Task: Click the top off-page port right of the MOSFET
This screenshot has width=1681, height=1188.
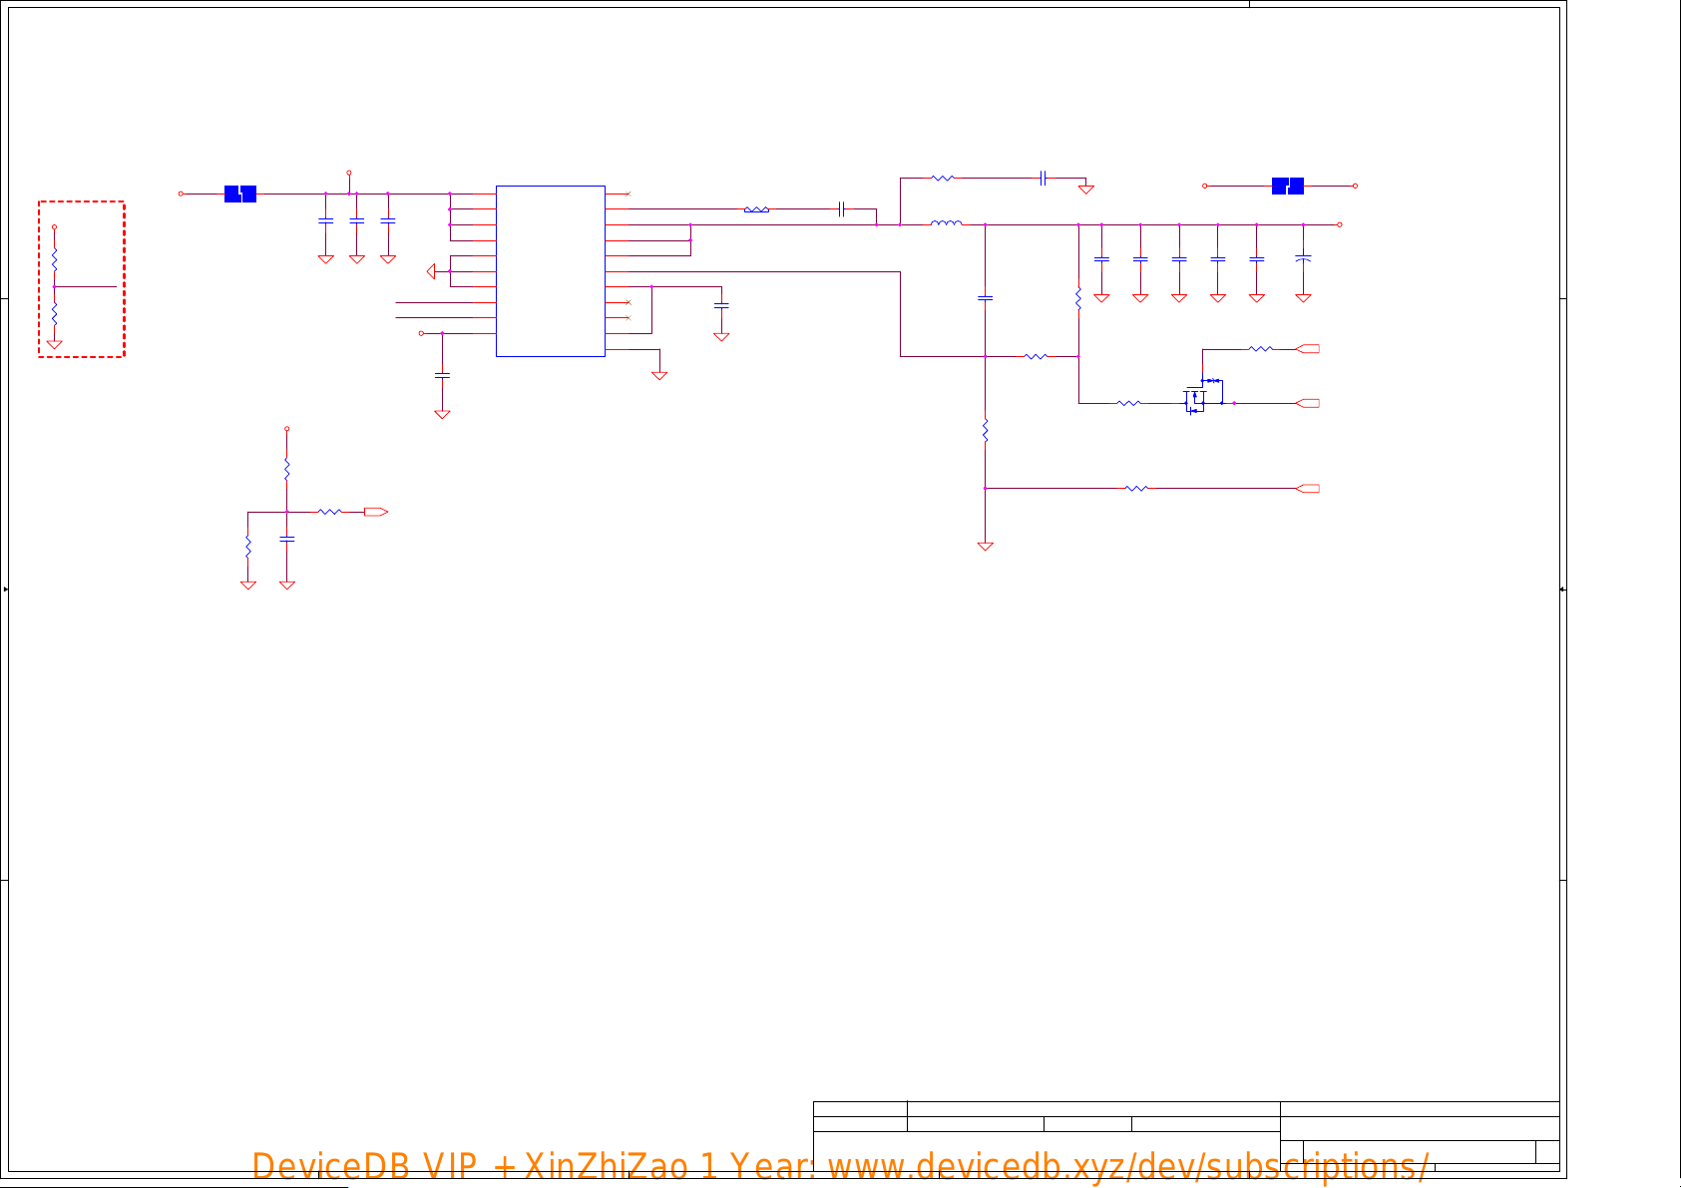Action: [x=1308, y=348]
